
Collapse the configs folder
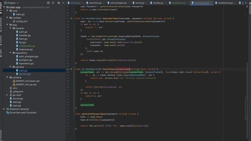click(7, 18)
